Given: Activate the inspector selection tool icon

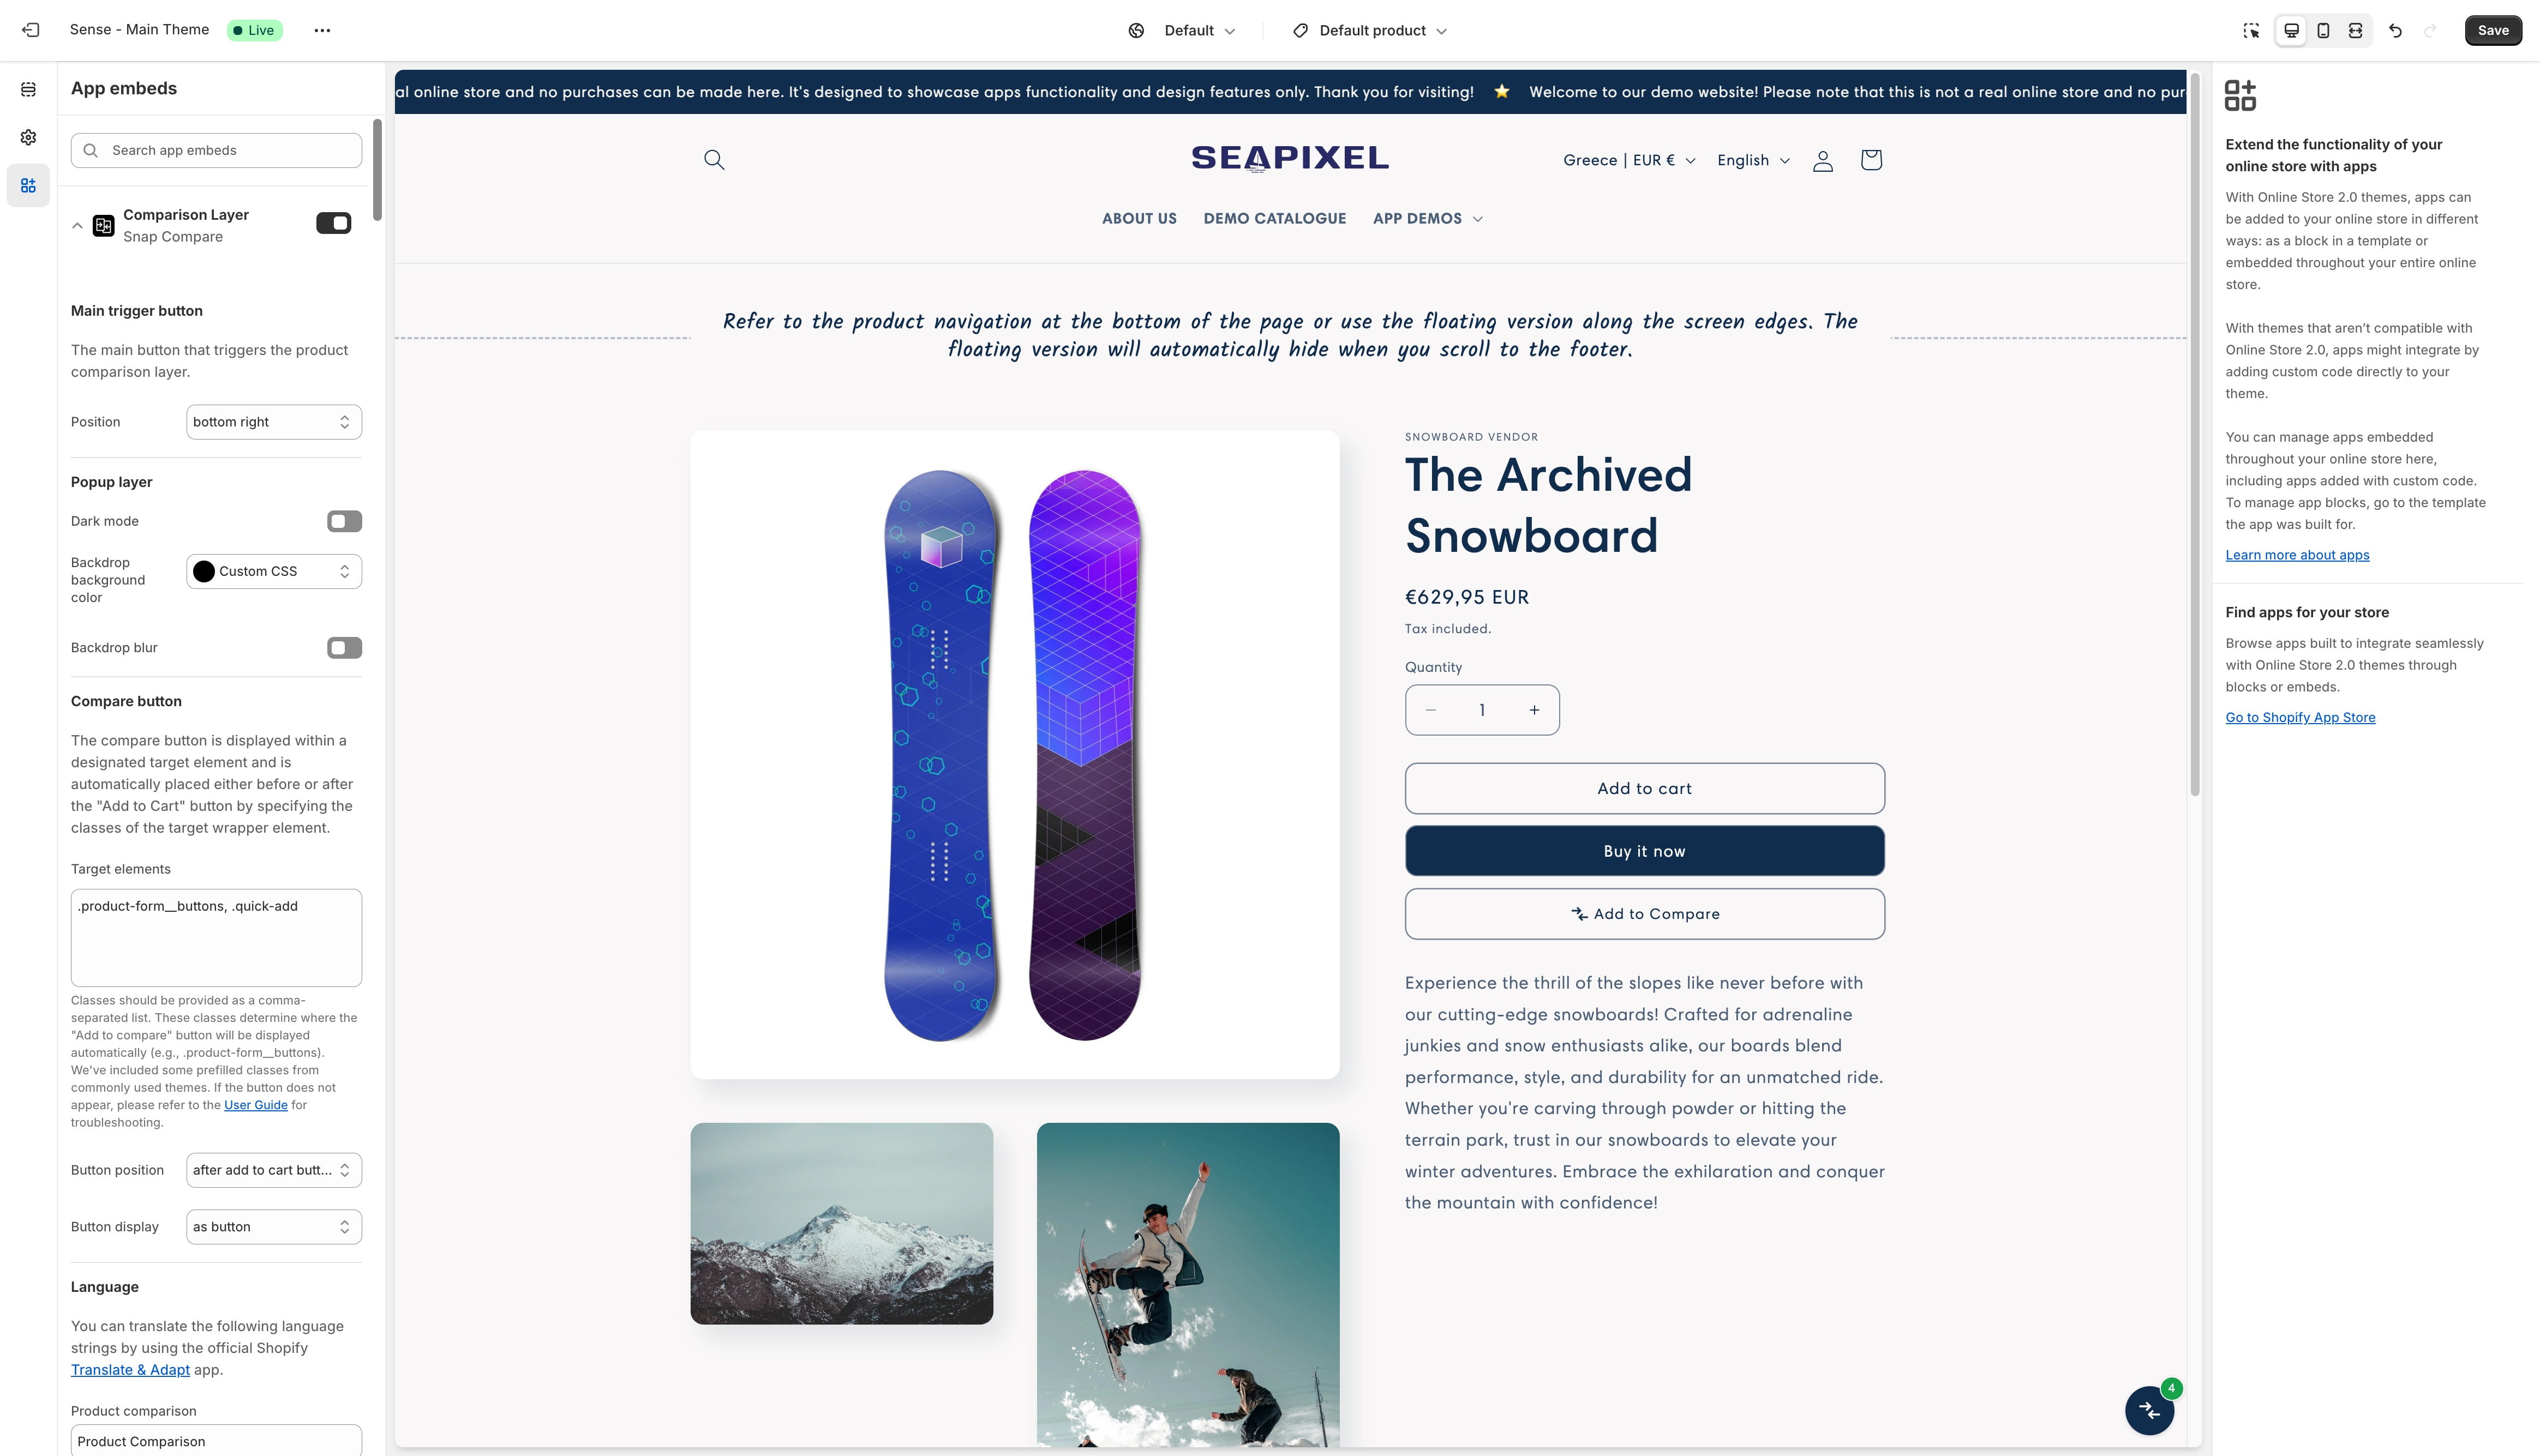Looking at the screenshot, I should (x=2251, y=30).
